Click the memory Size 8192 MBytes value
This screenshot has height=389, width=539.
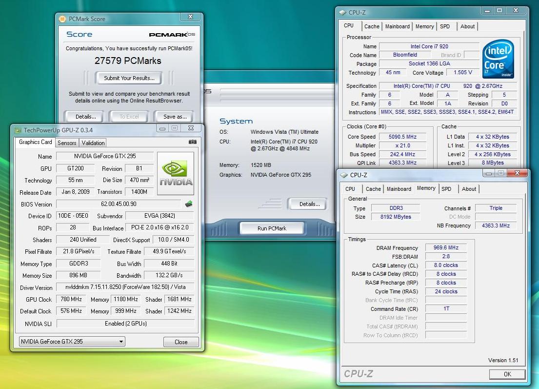396,217
